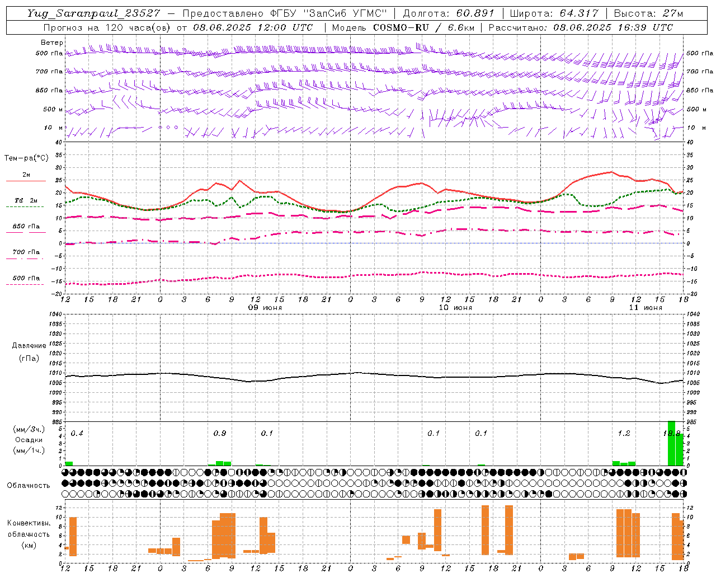
Task: Click the tallest green precipitation bar
Action: tap(672, 443)
